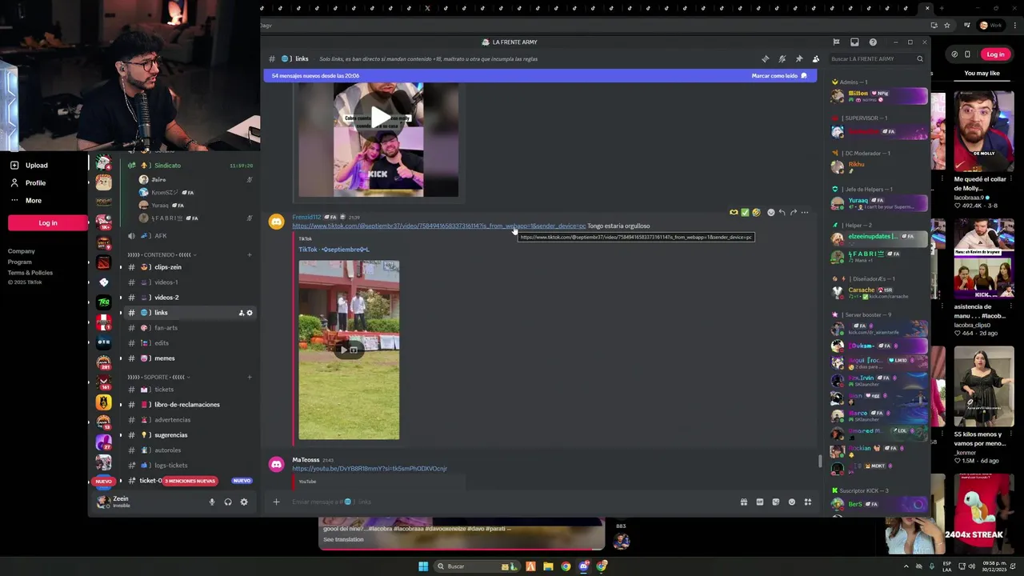
Task: Open GIF picker in message bar
Action: [x=759, y=502]
